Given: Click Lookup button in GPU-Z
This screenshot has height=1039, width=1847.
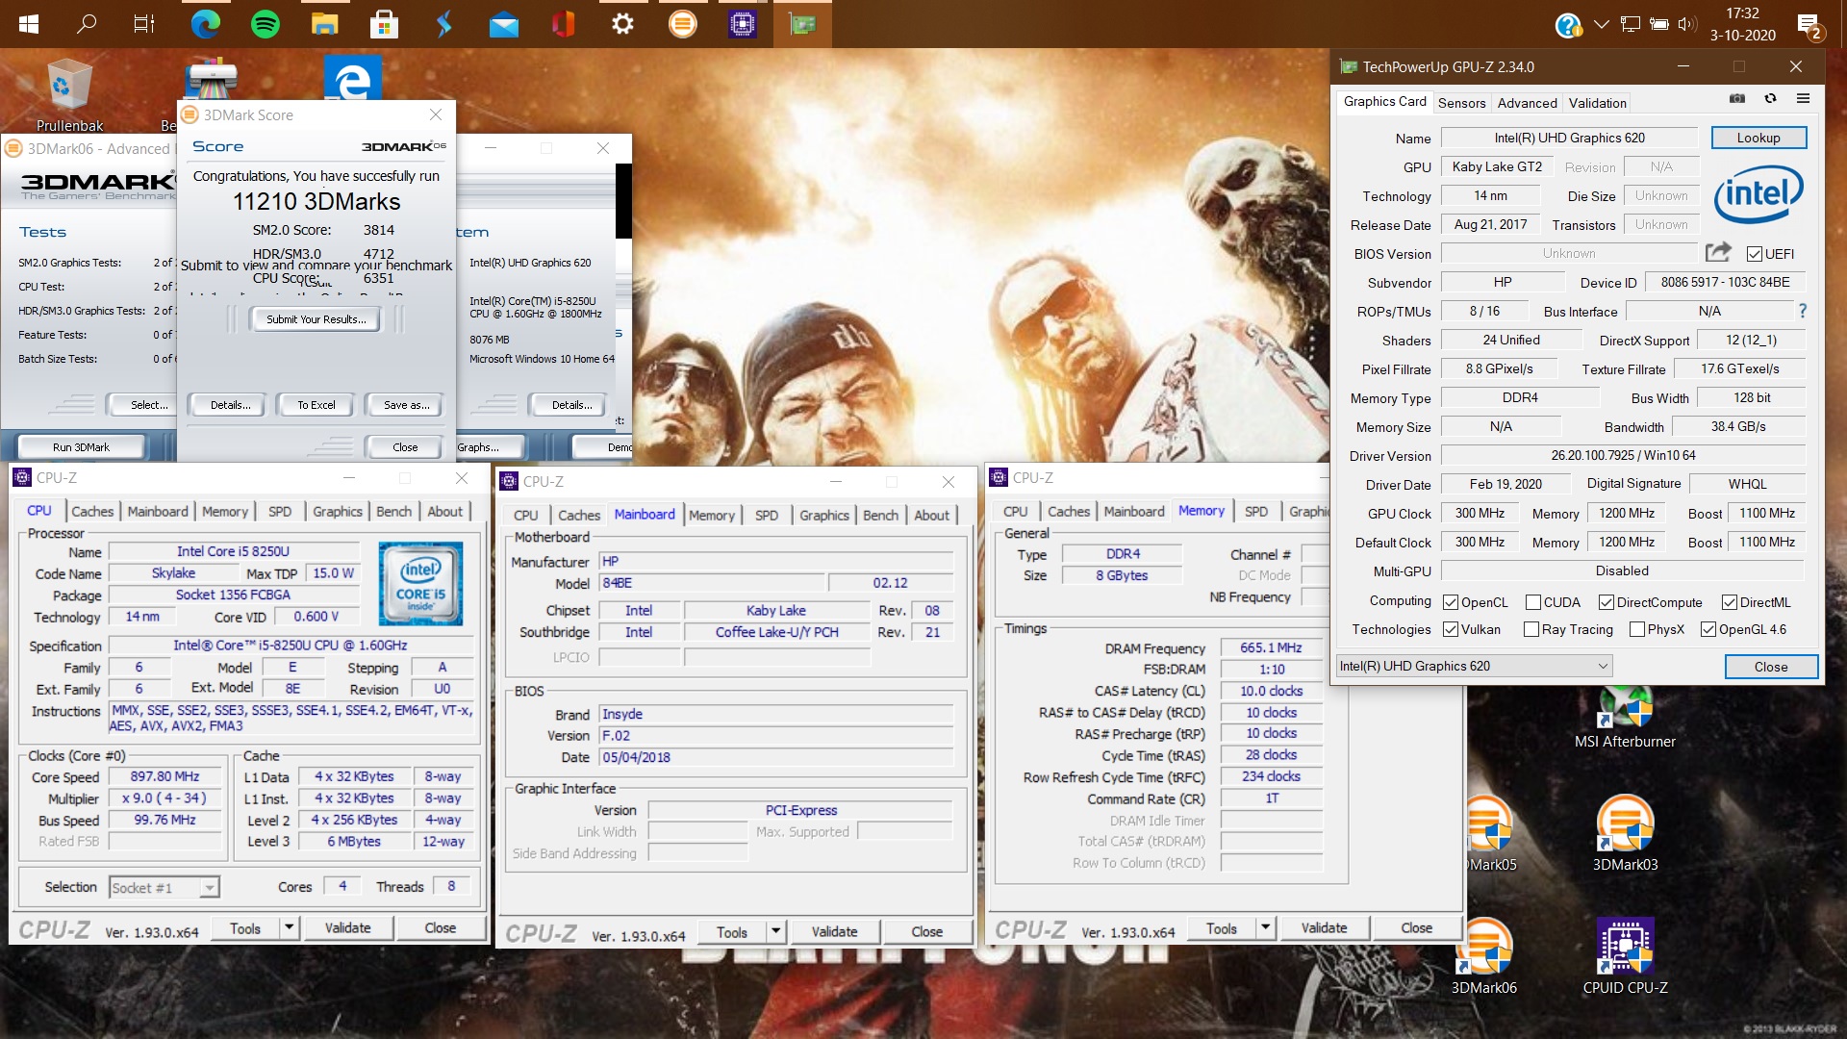Looking at the screenshot, I should click(x=1758, y=138).
